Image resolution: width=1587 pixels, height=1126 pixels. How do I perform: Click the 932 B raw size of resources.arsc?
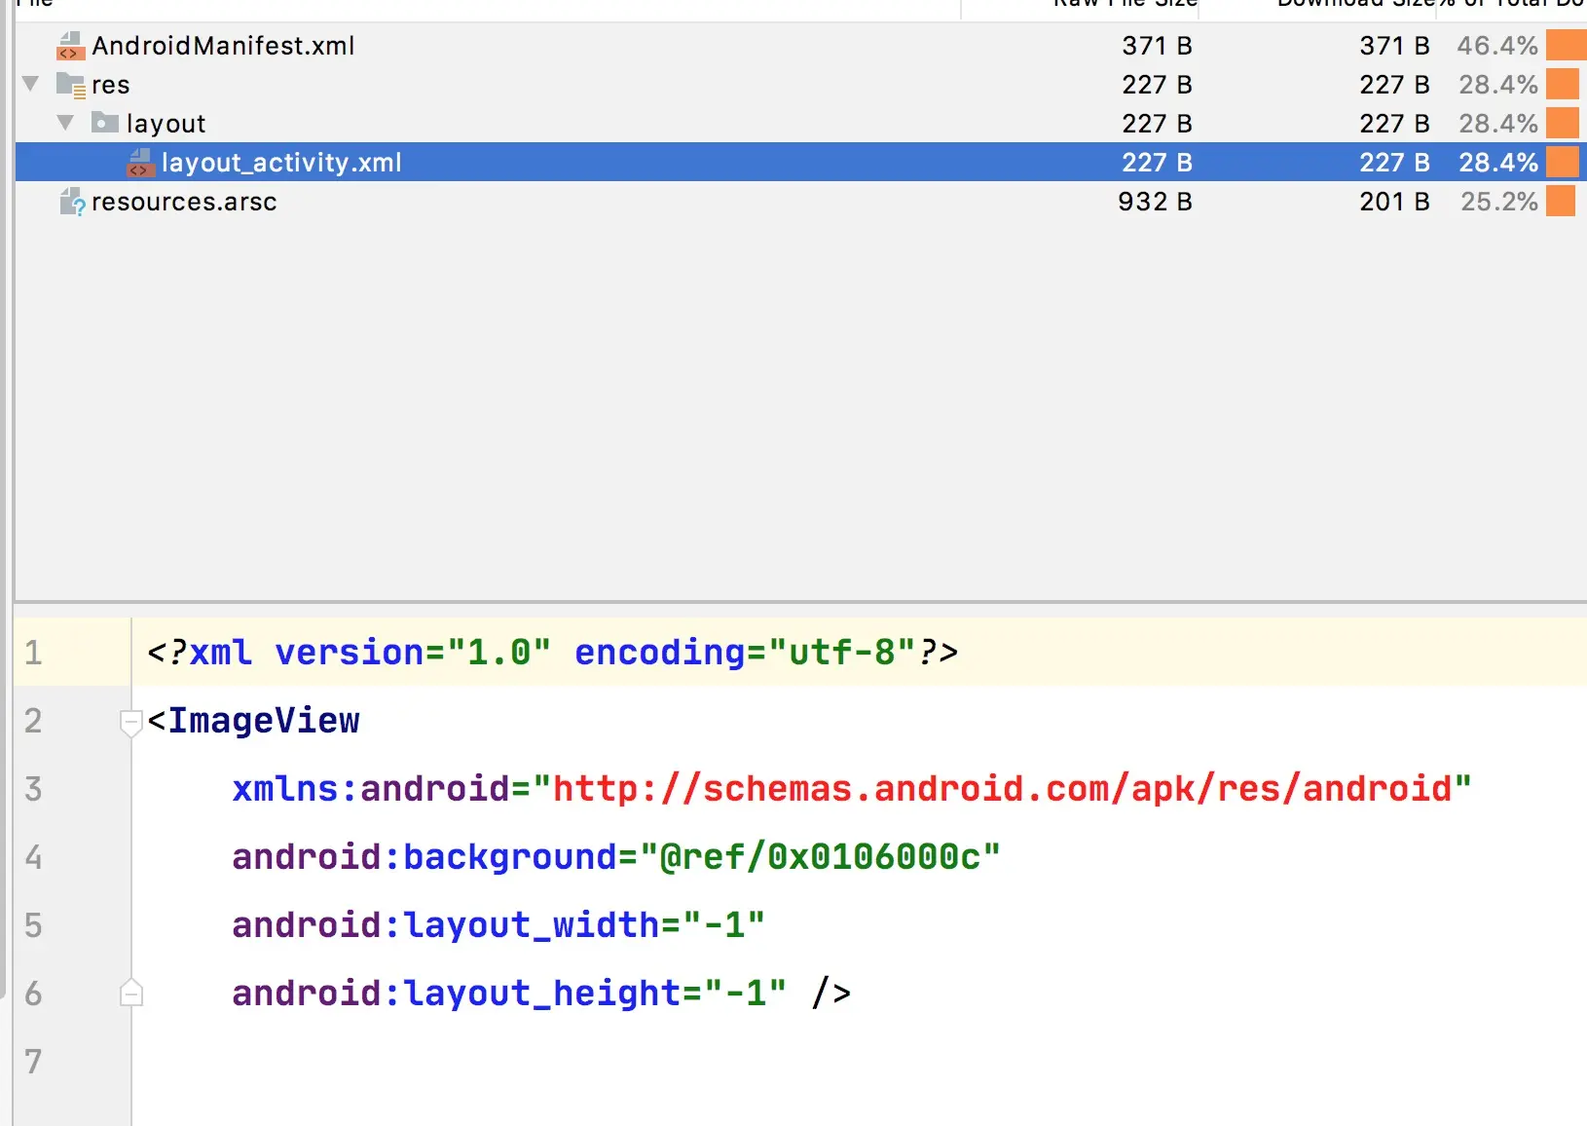pos(1155,202)
